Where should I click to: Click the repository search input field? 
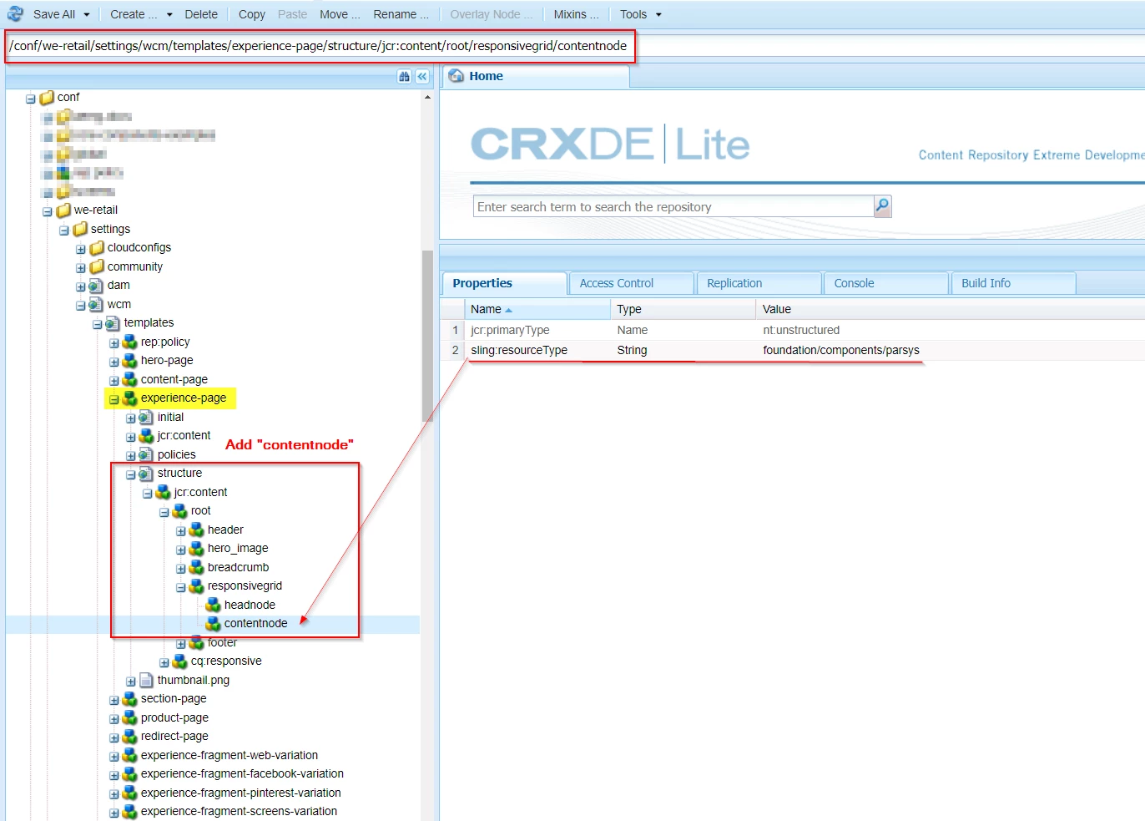pos(673,206)
